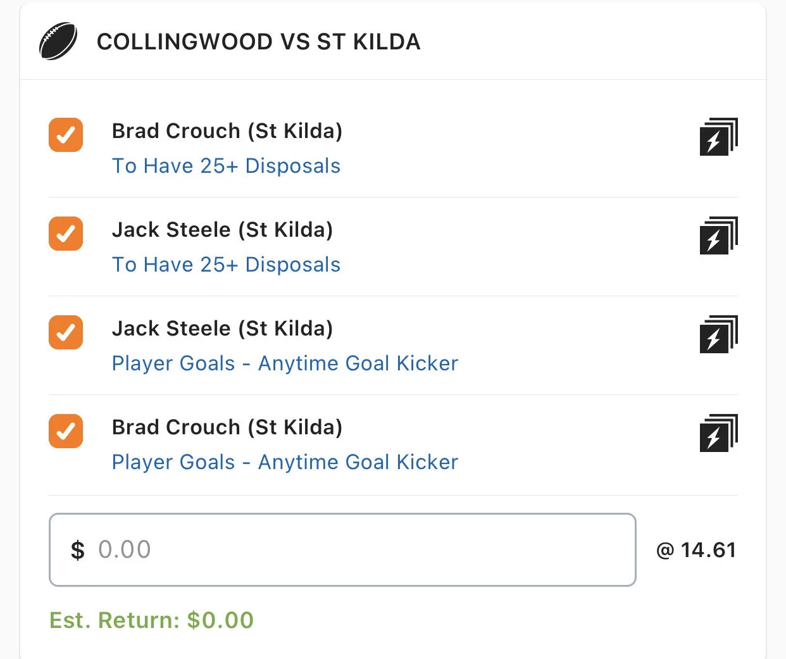786x659 pixels.
Task: Click Jack Steele name in the third leg
Action: pos(222,329)
